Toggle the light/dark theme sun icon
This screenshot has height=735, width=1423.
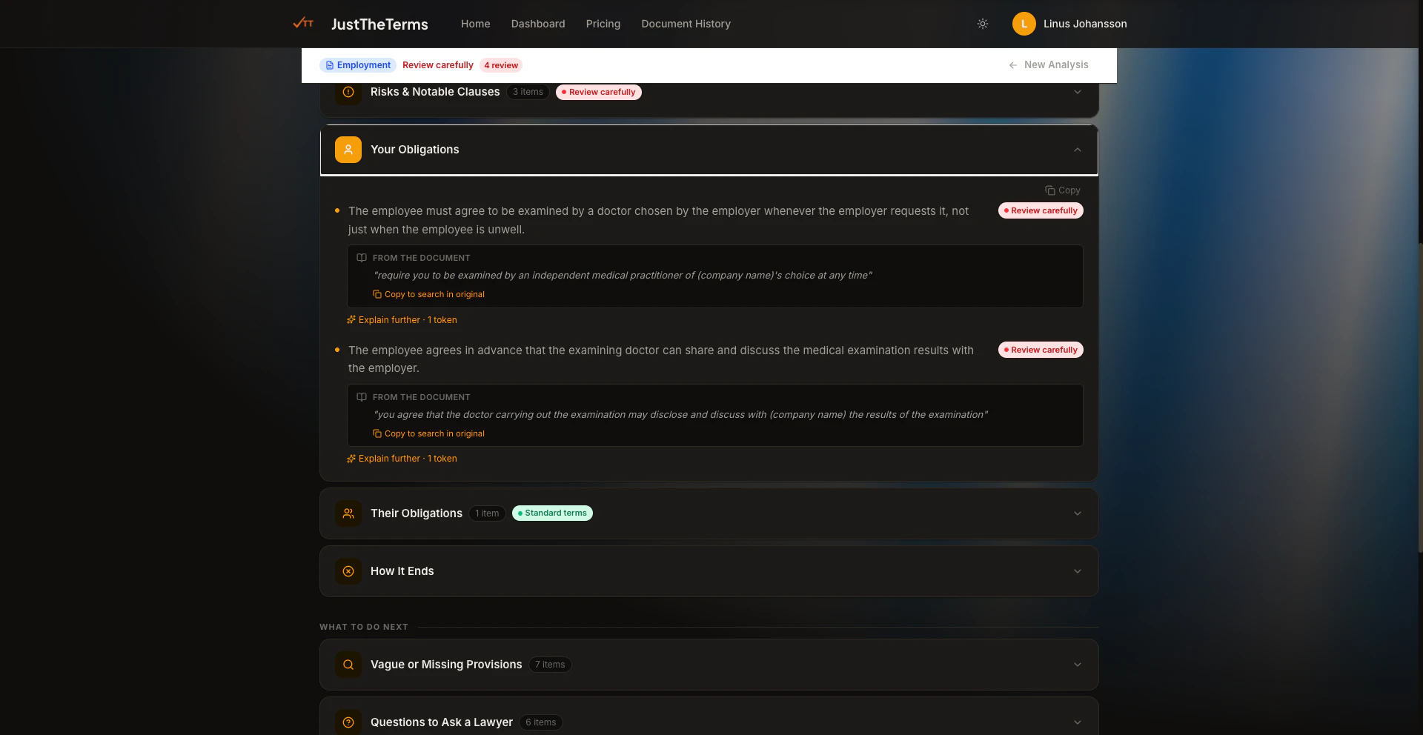(x=983, y=24)
